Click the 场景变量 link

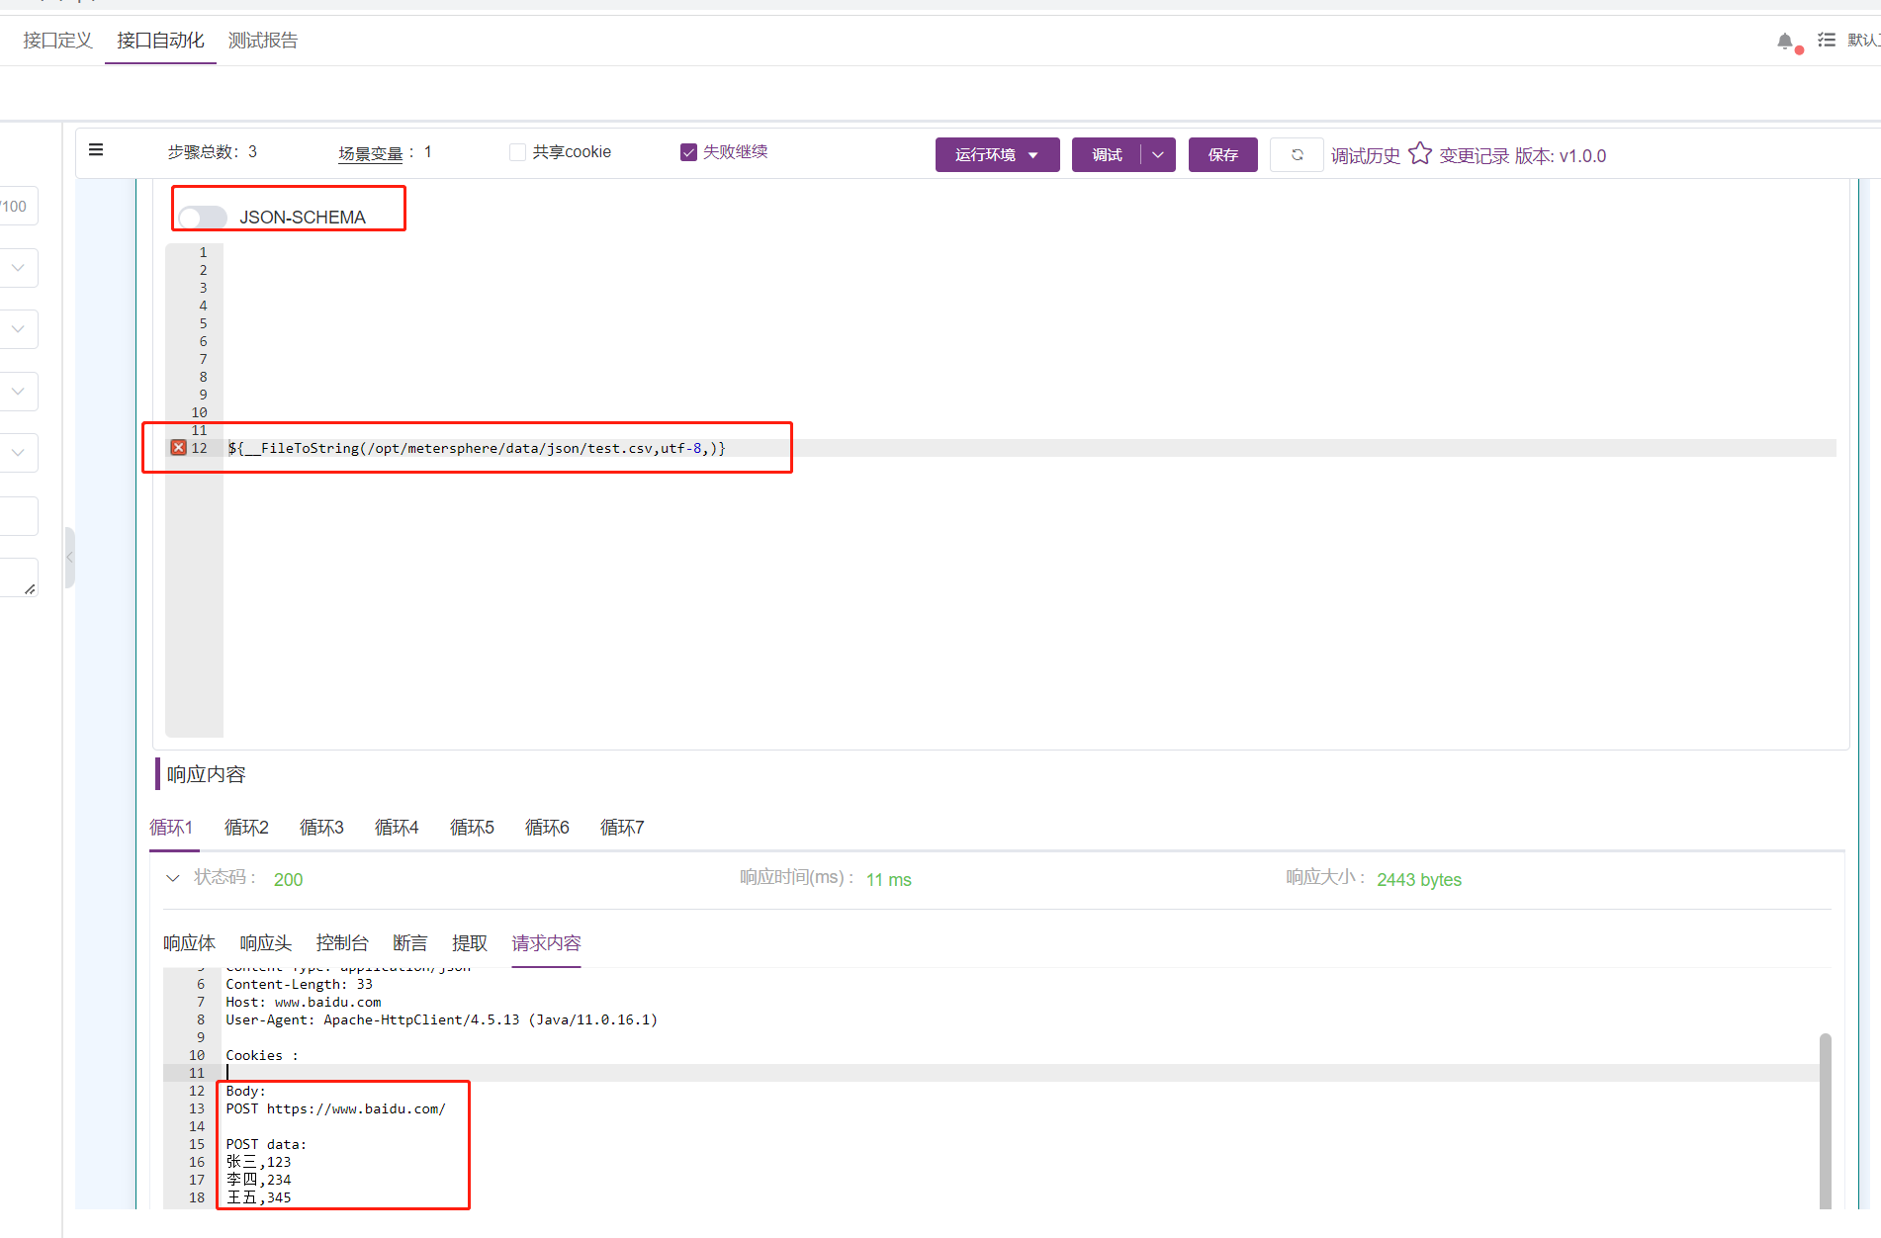tap(371, 153)
